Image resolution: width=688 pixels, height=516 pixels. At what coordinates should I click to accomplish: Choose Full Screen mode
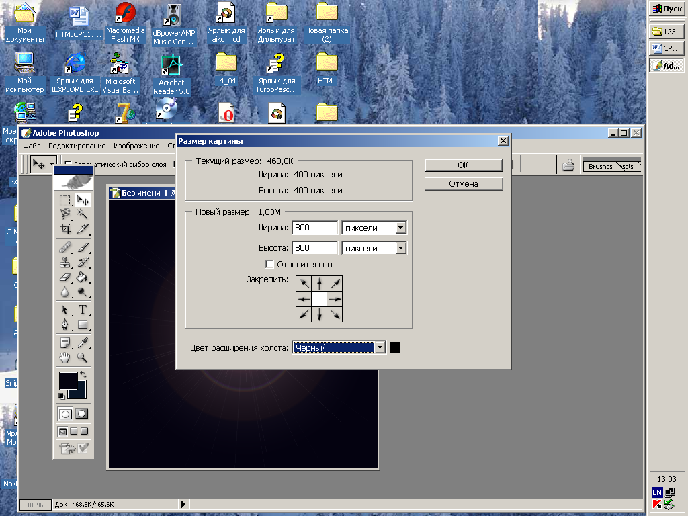coord(84,431)
